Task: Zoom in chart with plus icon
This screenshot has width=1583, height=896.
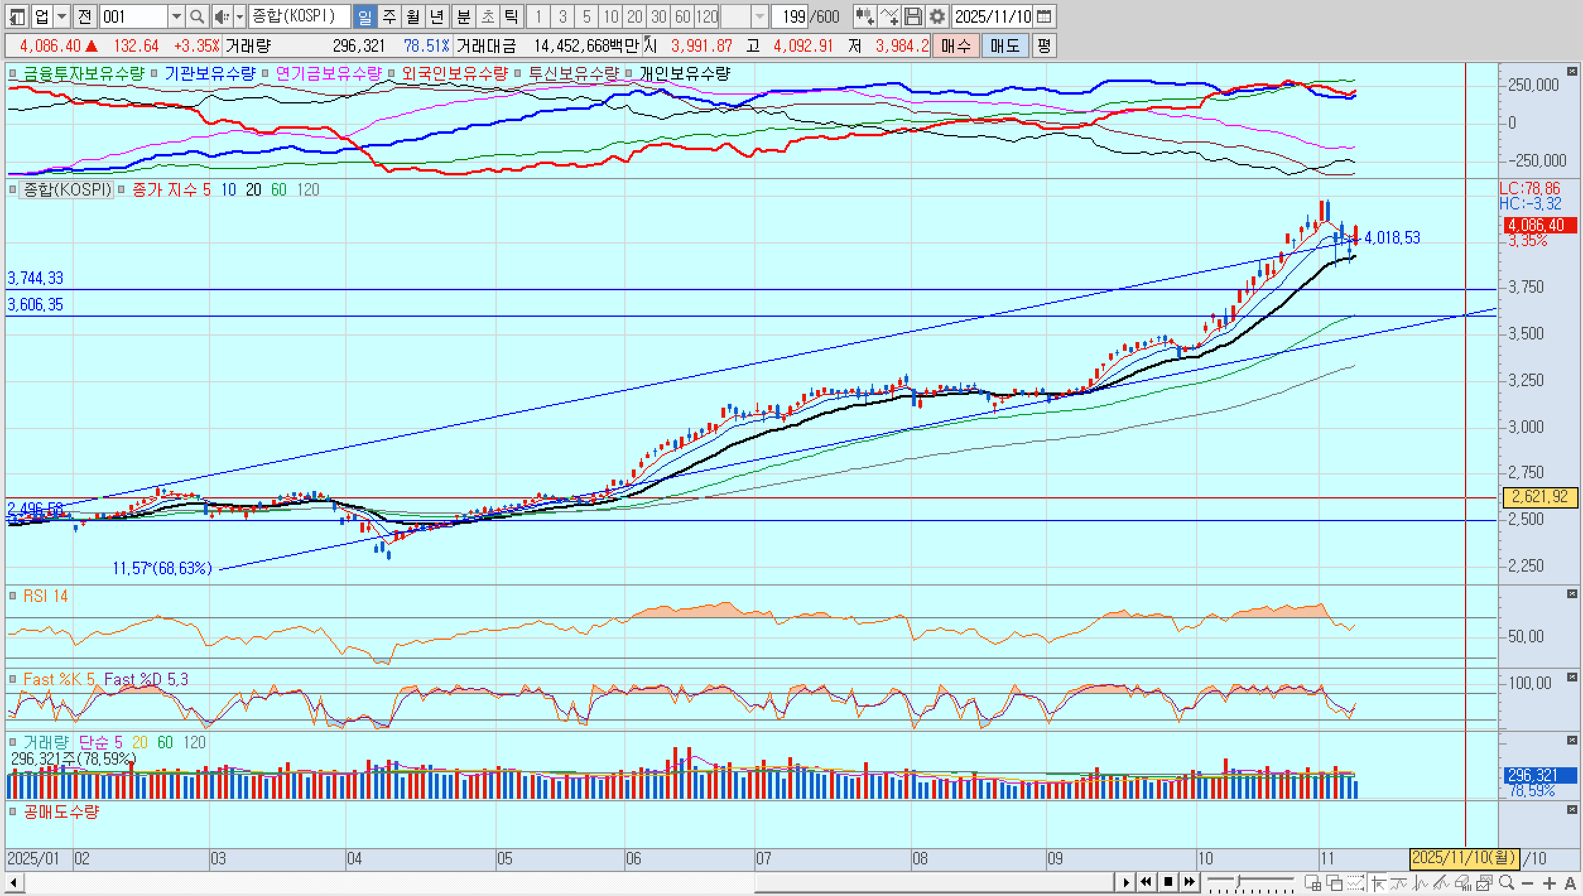Action: point(1550,883)
